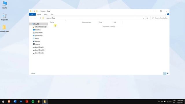Switch to the Home ribbon tab
This screenshot has height=104, width=185.
click(39, 14)
